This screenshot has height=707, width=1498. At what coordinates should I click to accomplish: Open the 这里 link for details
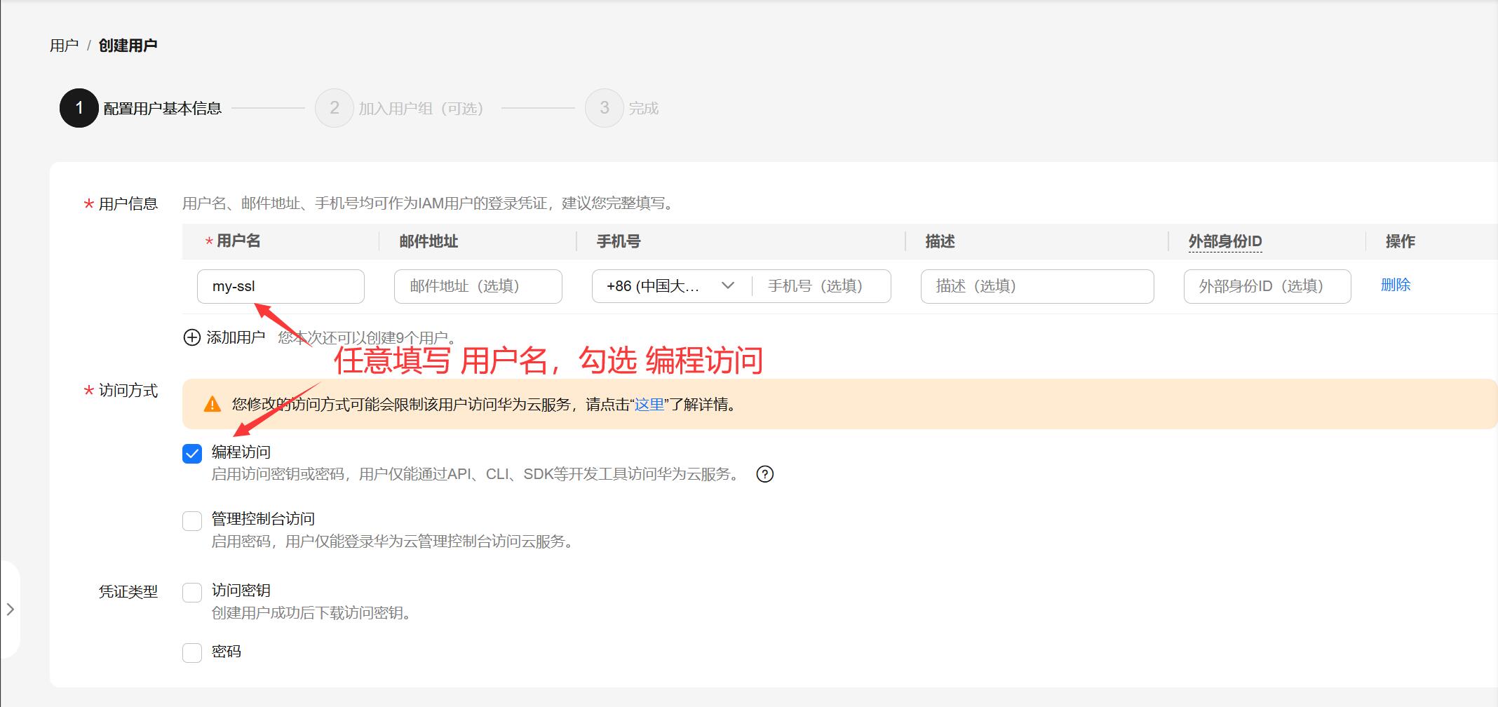point(649,405)
